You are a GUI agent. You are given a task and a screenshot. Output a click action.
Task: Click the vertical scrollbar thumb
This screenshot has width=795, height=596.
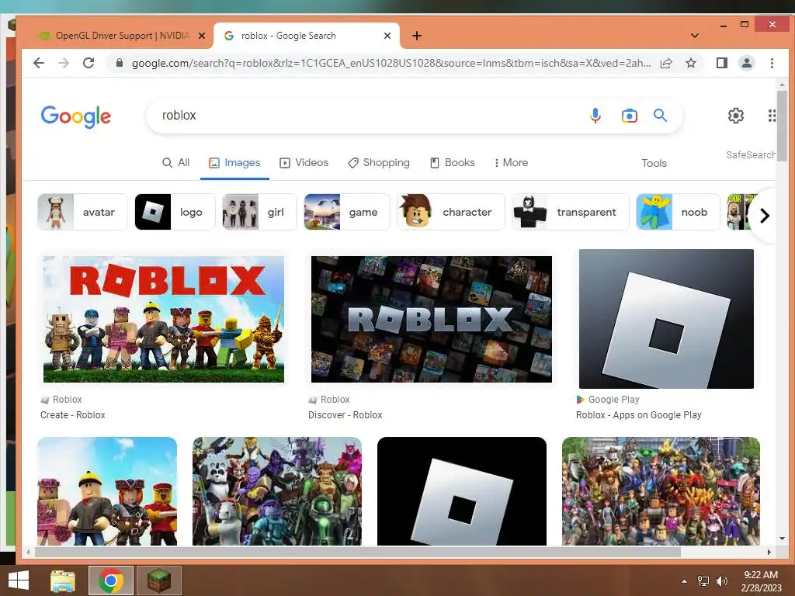point(782,126)
